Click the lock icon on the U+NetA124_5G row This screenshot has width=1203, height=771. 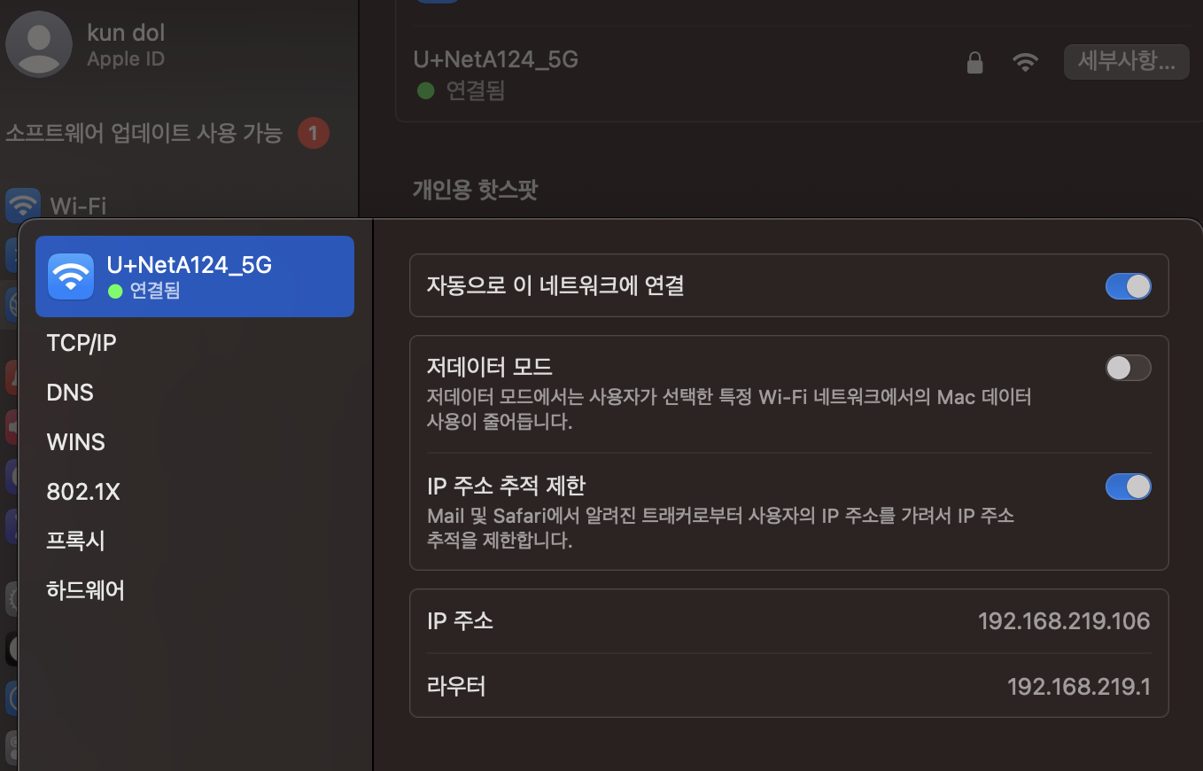974,62
